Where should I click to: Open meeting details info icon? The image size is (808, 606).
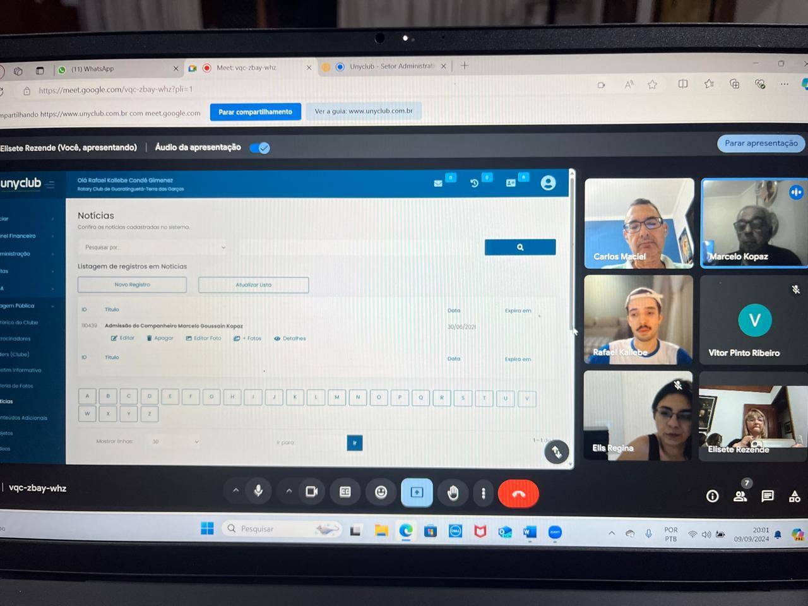712,496
